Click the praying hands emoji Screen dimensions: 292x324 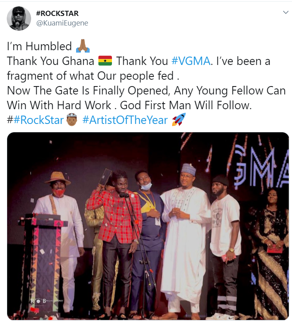[83, 46]
